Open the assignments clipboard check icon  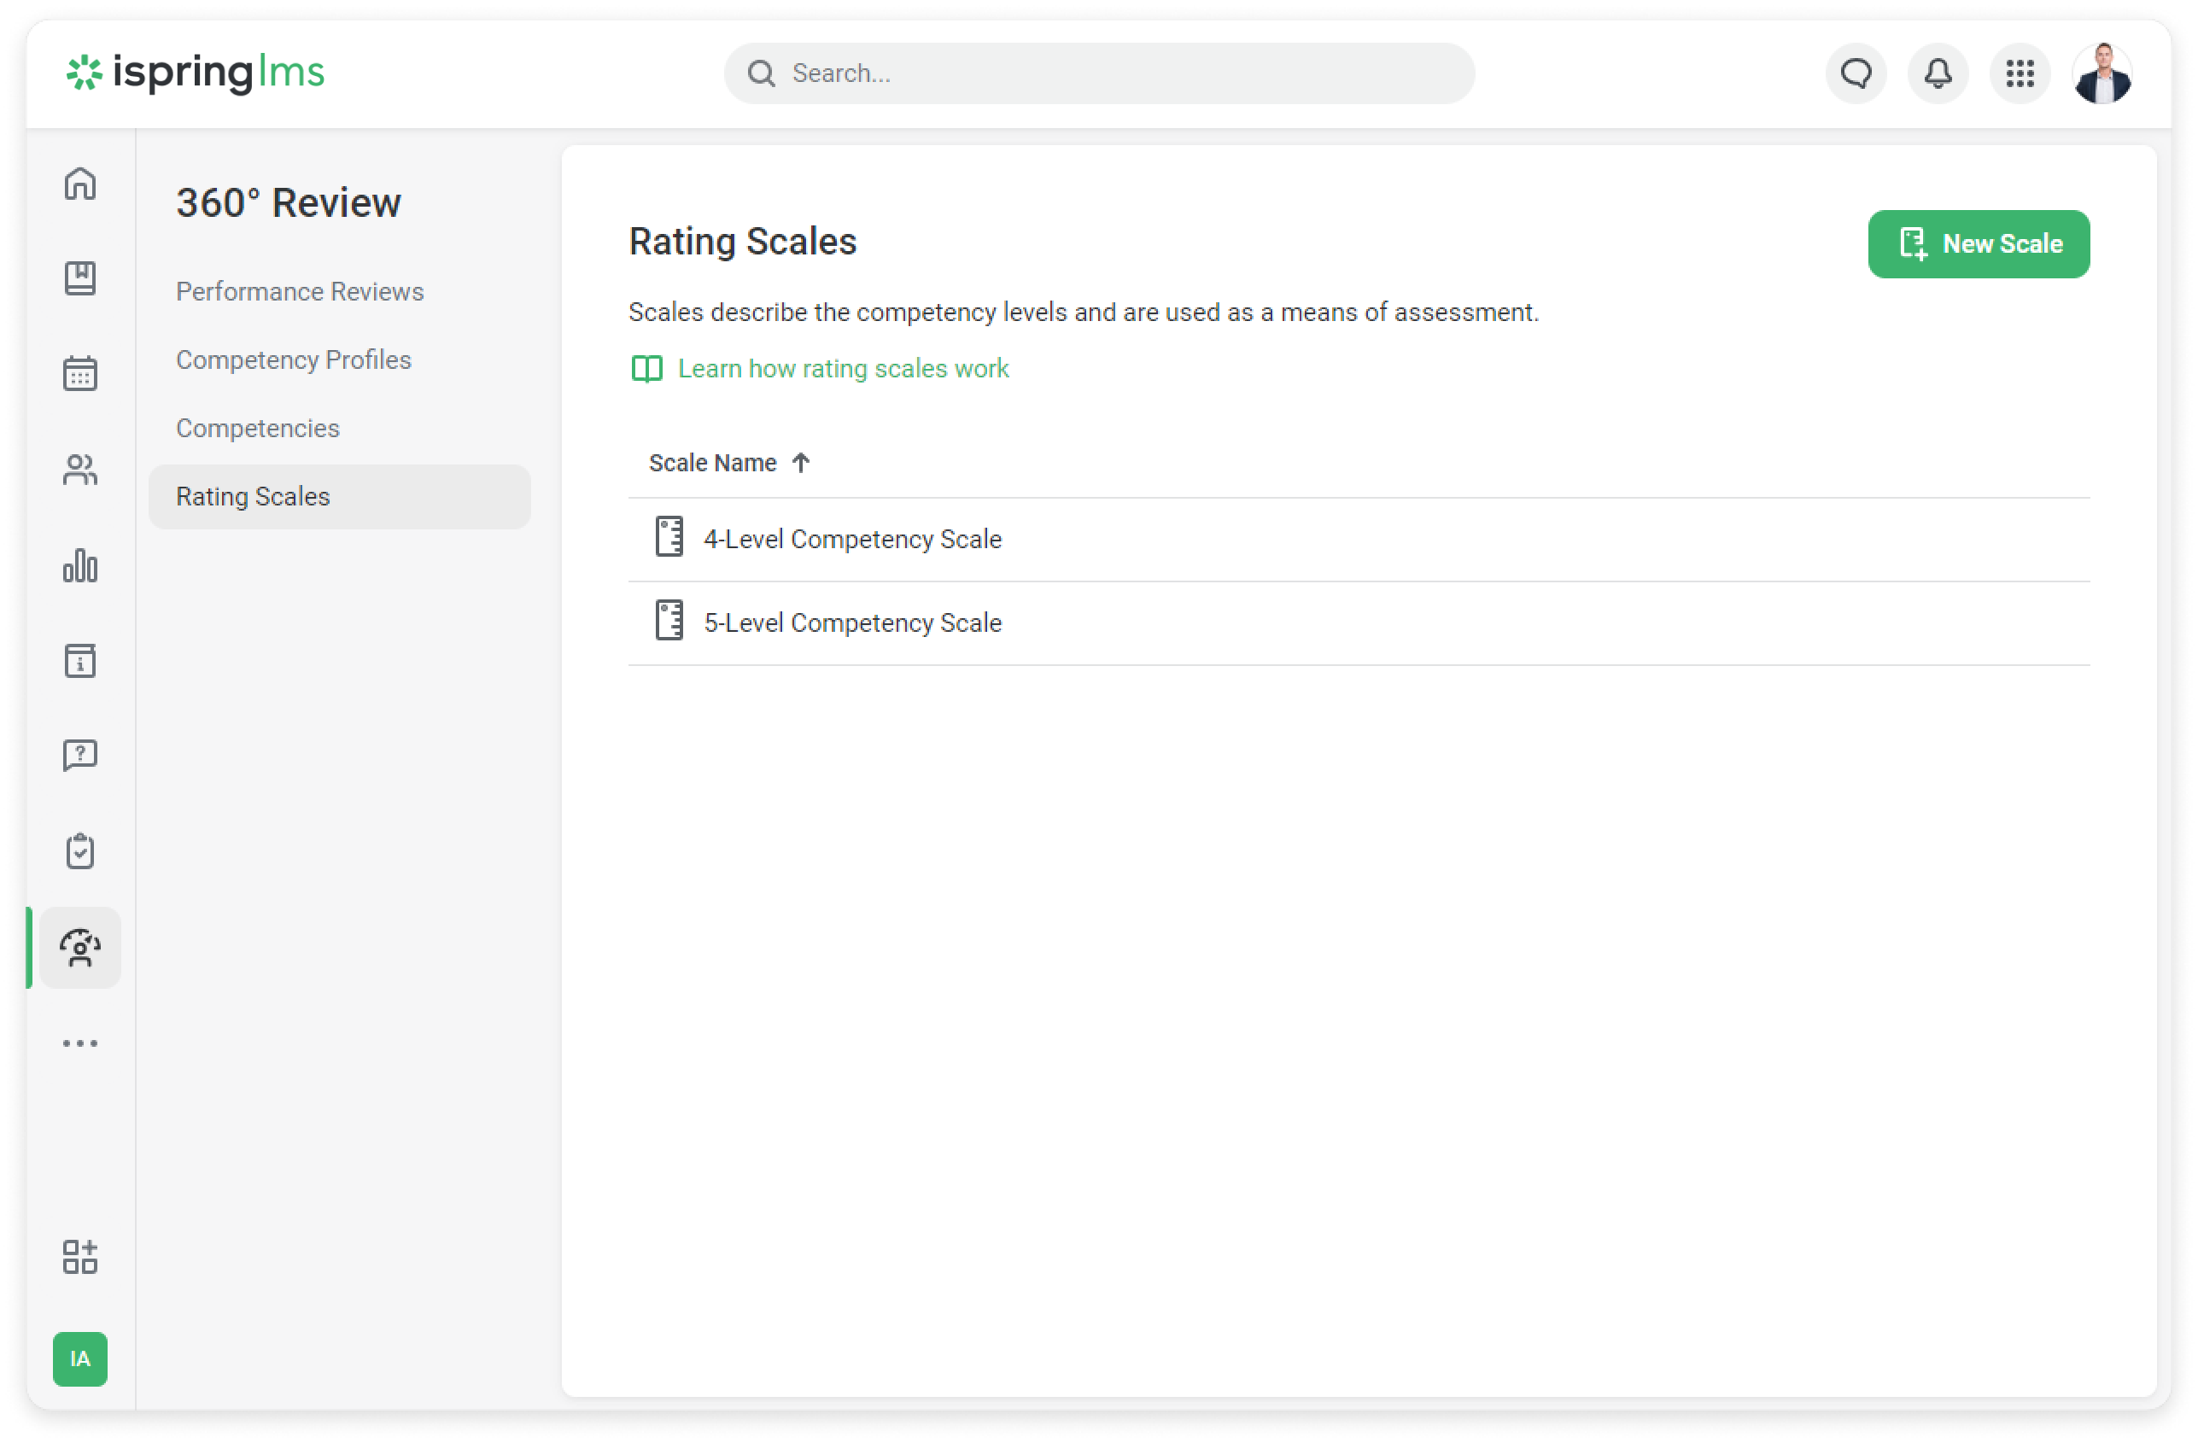click(x=80, y=850)
